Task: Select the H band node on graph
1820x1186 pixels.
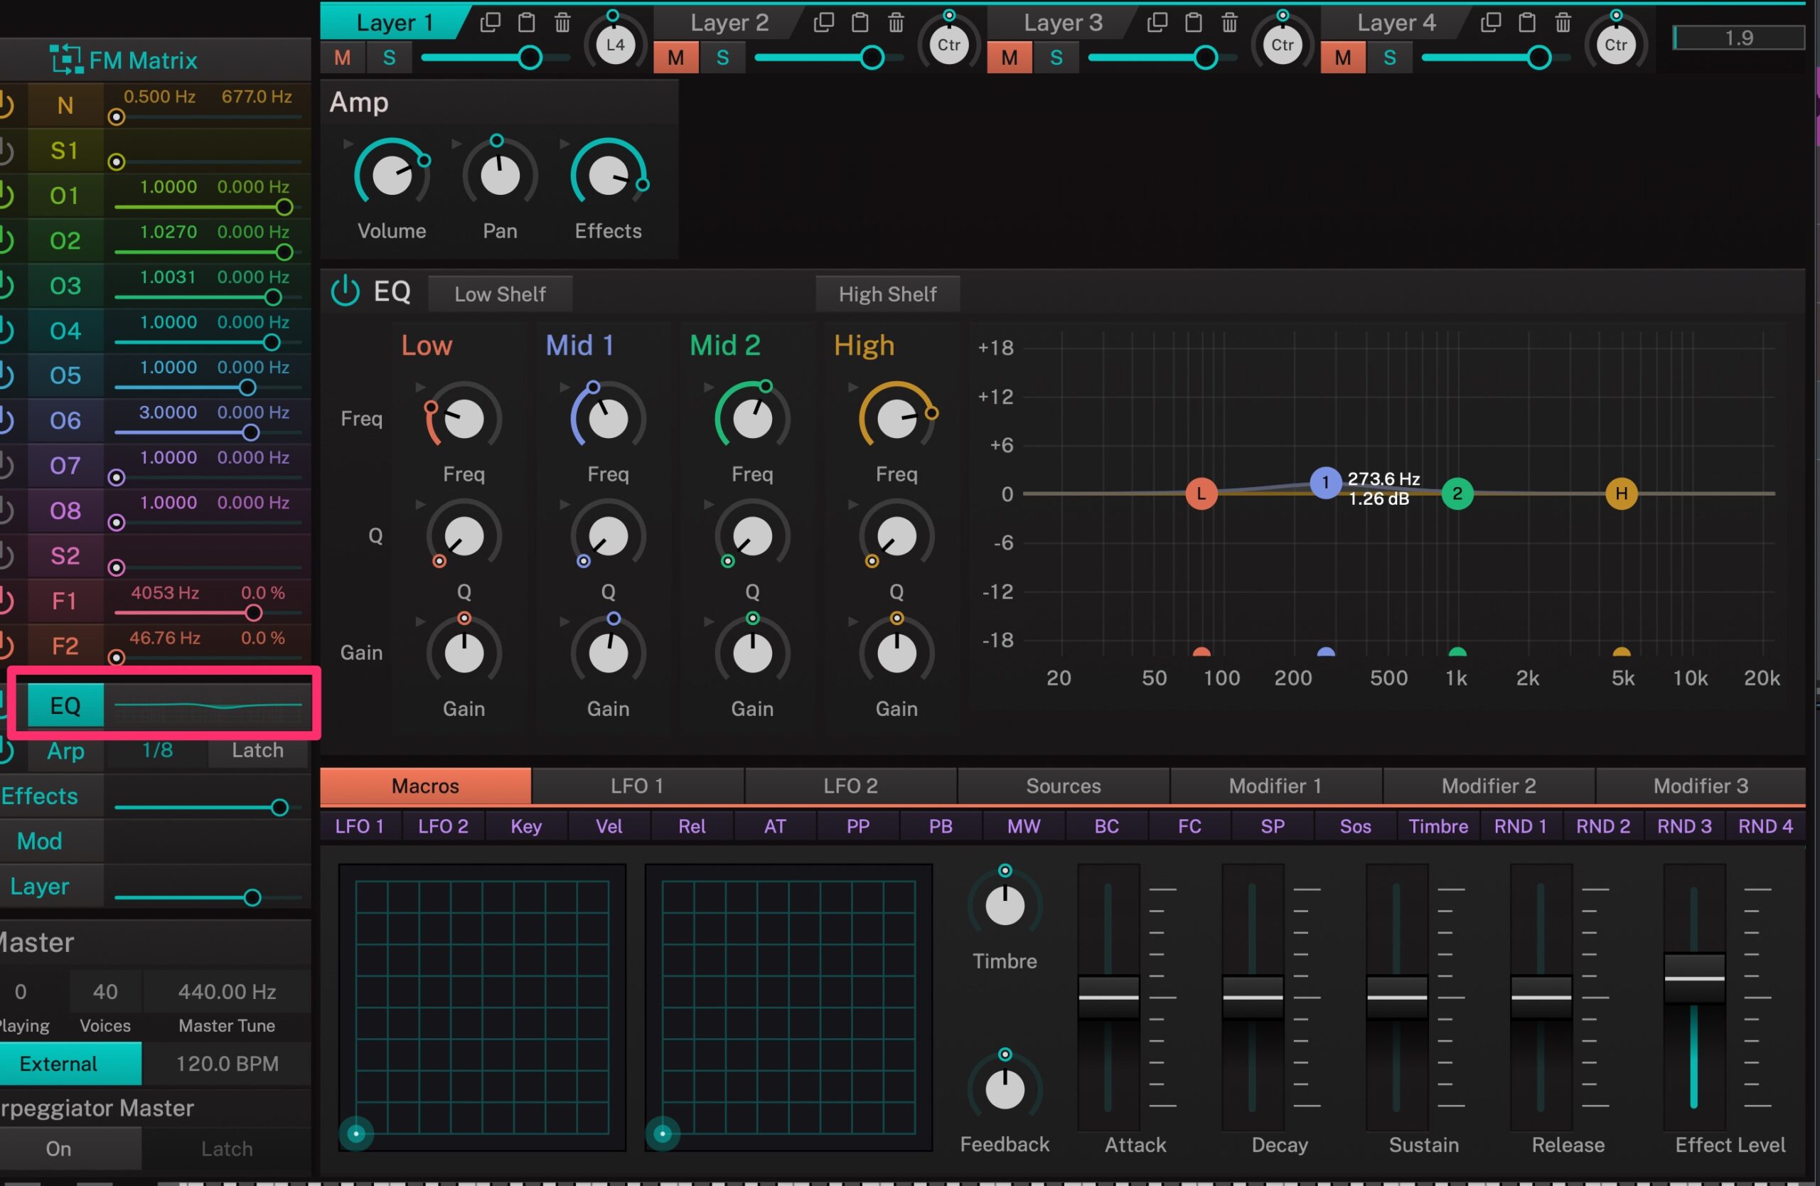Action: click(1620, 493)
